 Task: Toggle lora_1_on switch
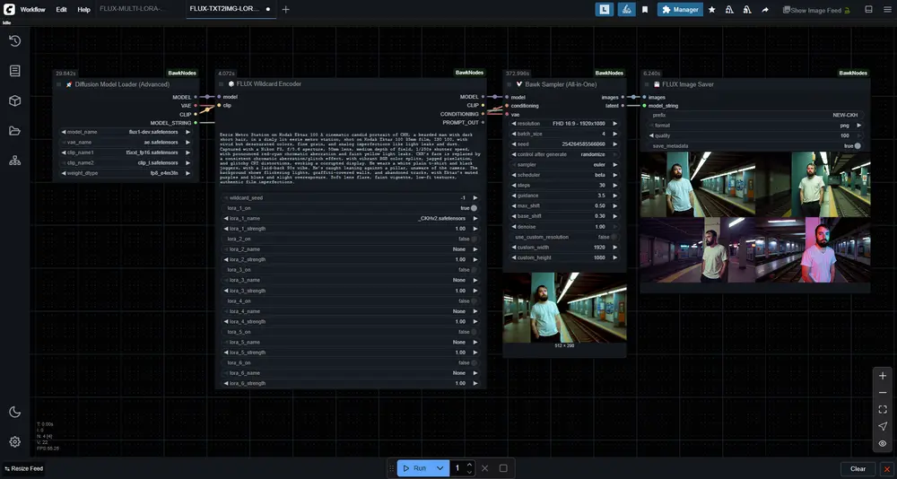(474, 208)
